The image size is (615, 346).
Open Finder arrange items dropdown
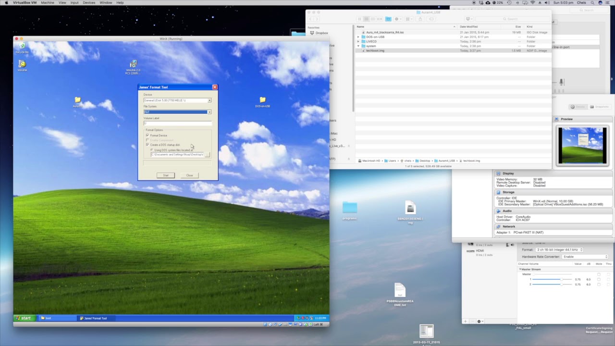point(408,19)
